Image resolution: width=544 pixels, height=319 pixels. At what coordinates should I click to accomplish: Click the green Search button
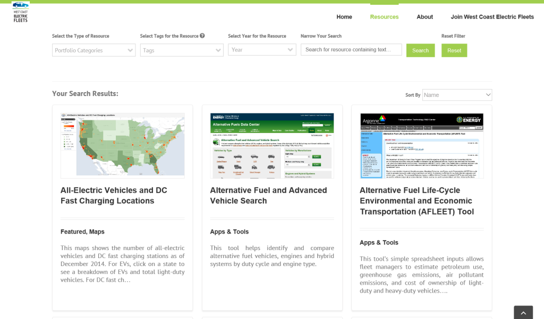421,50
